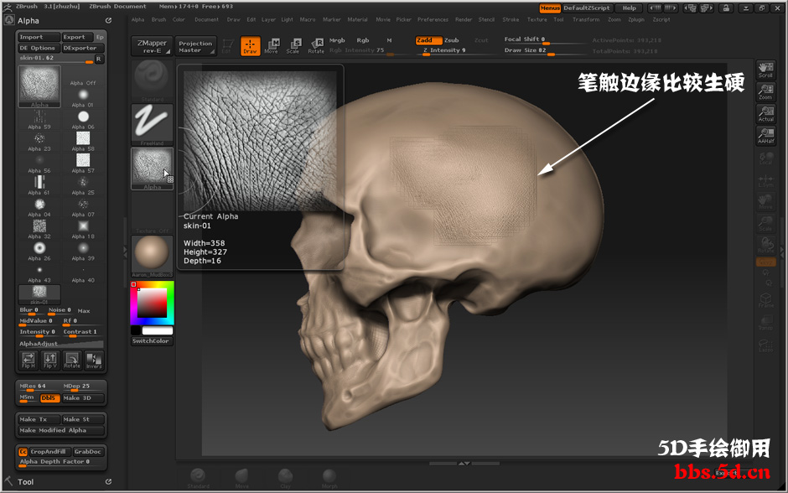Select the Rotate mode button
788x493 pixels.
316,46
